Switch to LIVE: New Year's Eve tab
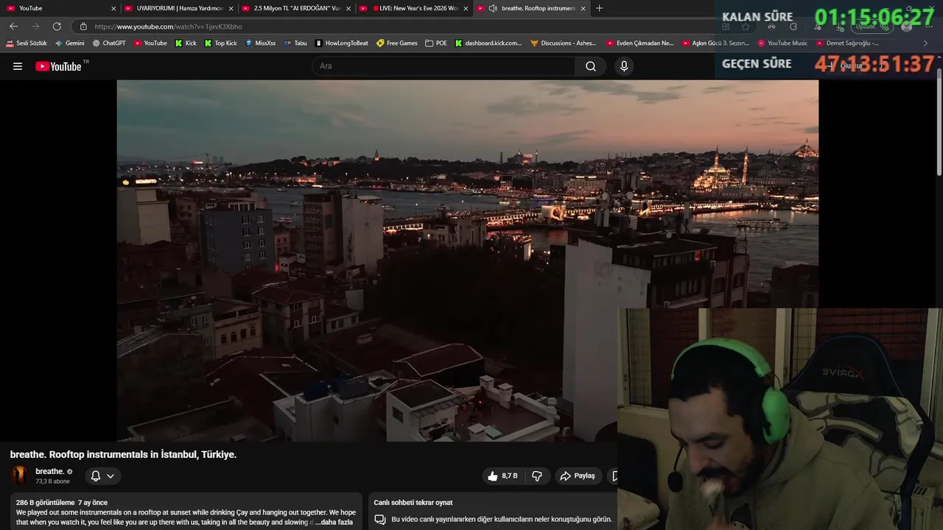The width and height of the screenshot is (943, 530). [413, 8]
